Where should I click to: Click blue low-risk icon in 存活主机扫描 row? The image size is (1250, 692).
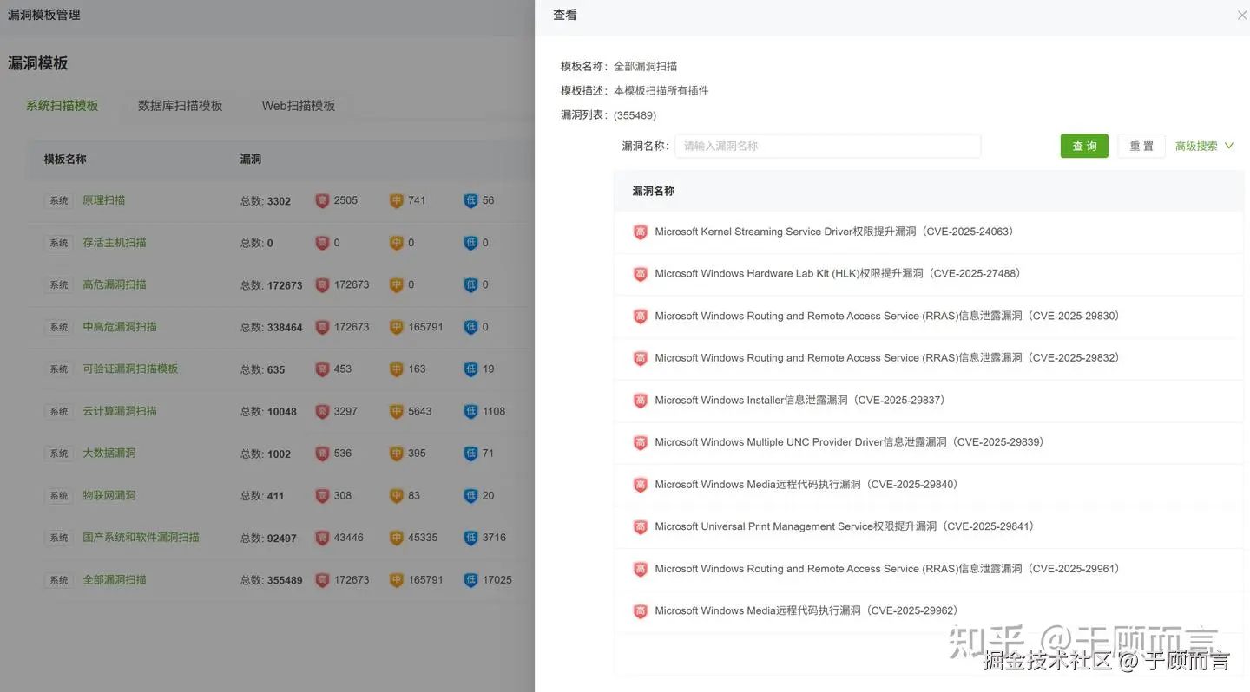click(471, 243)
